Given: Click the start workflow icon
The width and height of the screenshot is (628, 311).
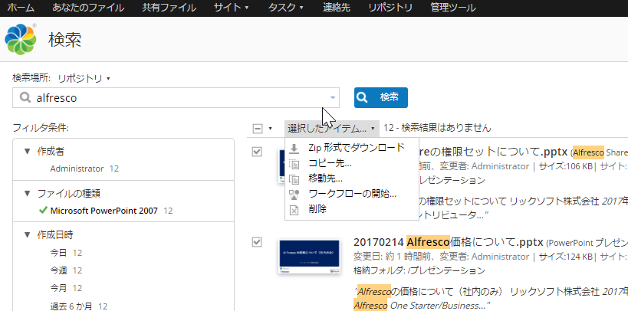Looking at the screenshot, I should coord(294,194).
